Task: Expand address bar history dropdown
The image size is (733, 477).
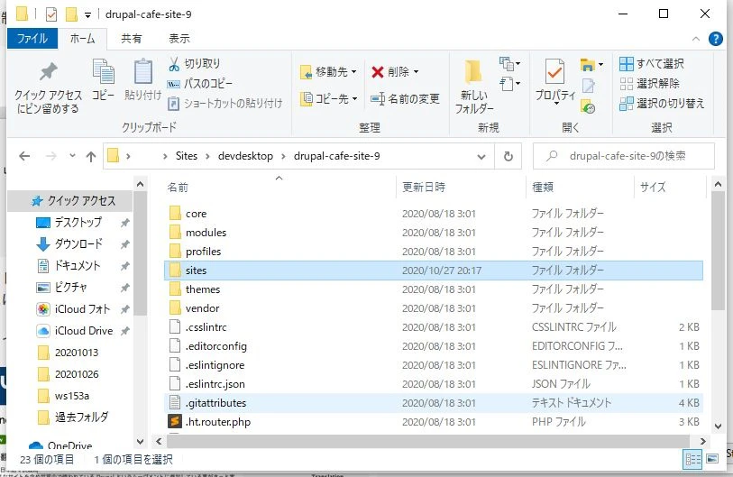Action: (x=481, y=157)
